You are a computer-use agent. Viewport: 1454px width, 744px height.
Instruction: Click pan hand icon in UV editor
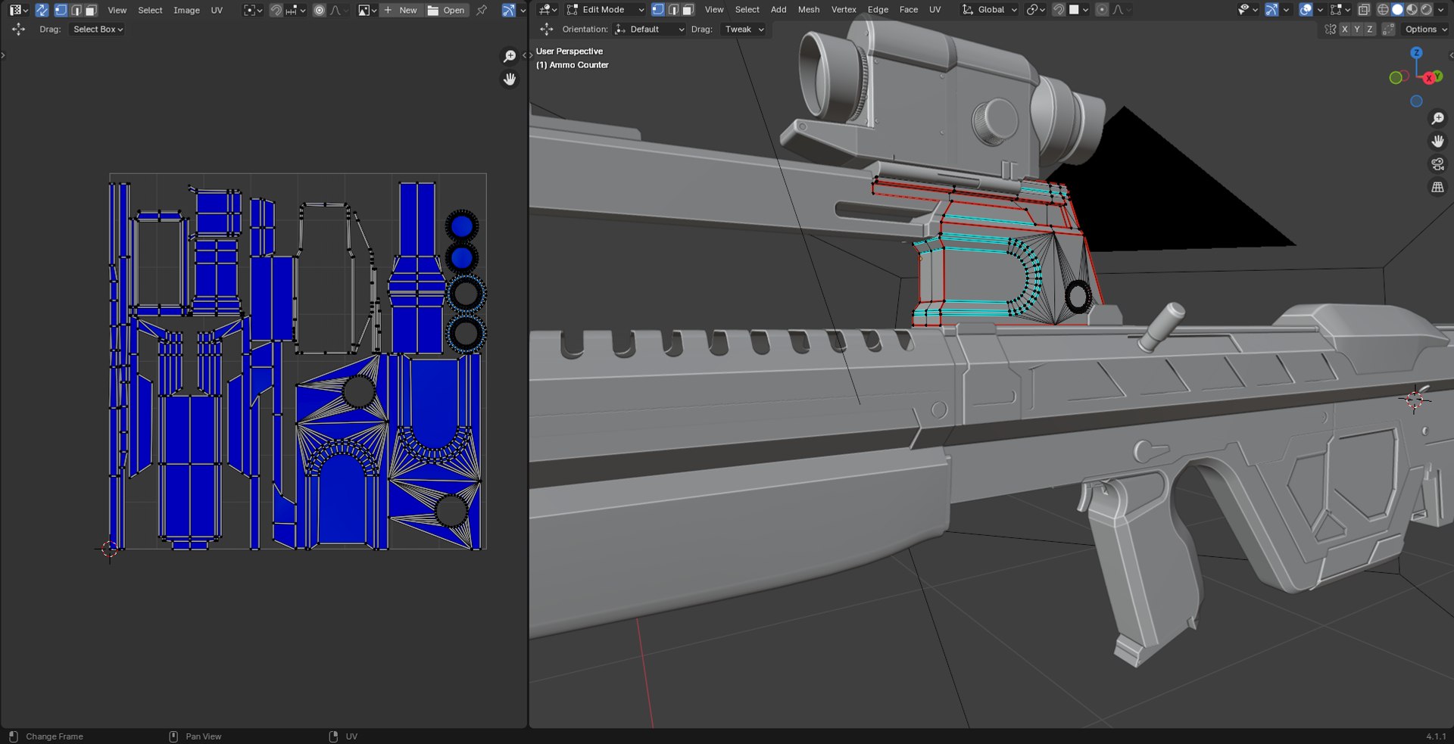coord(510,79)
